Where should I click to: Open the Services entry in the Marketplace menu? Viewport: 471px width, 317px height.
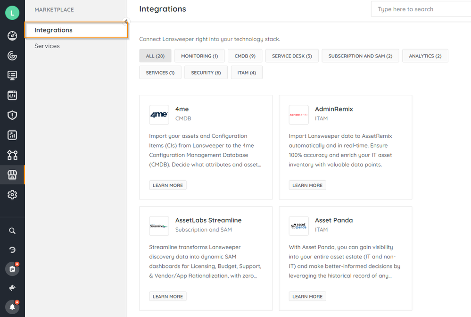[x=47, y=46]
